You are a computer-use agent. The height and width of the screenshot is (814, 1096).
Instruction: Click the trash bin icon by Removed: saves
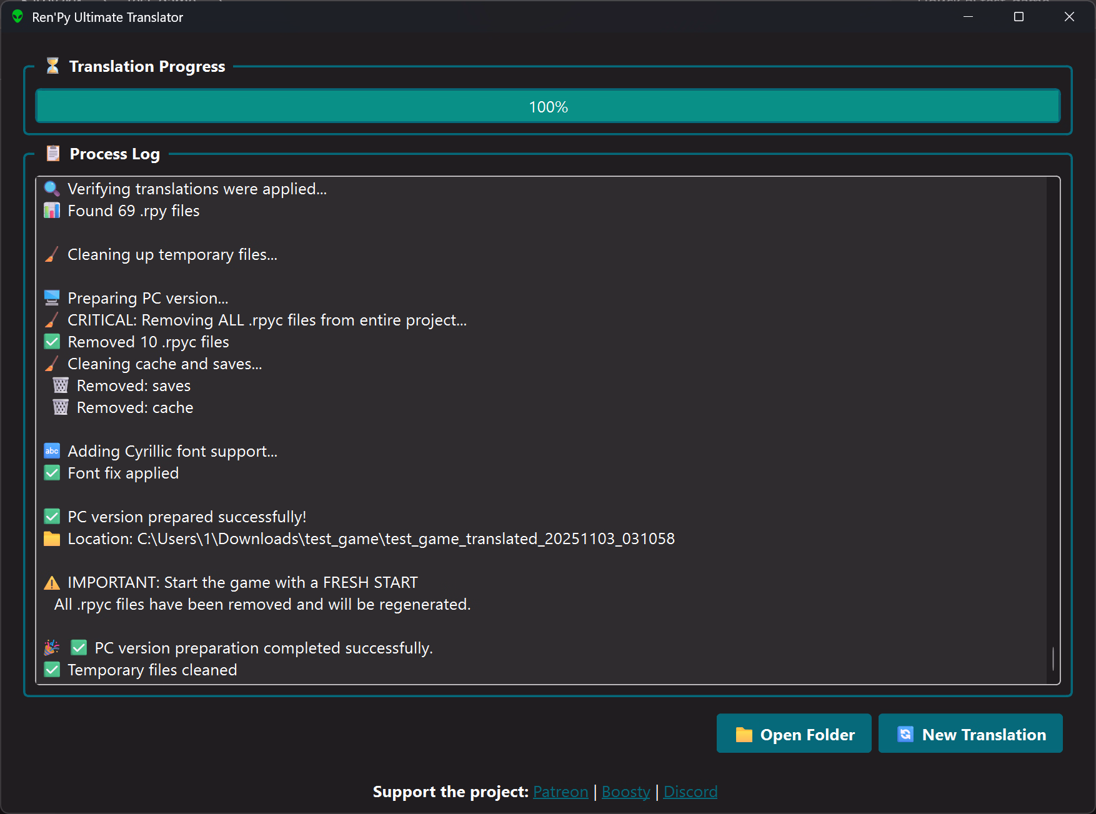[61, 385]
